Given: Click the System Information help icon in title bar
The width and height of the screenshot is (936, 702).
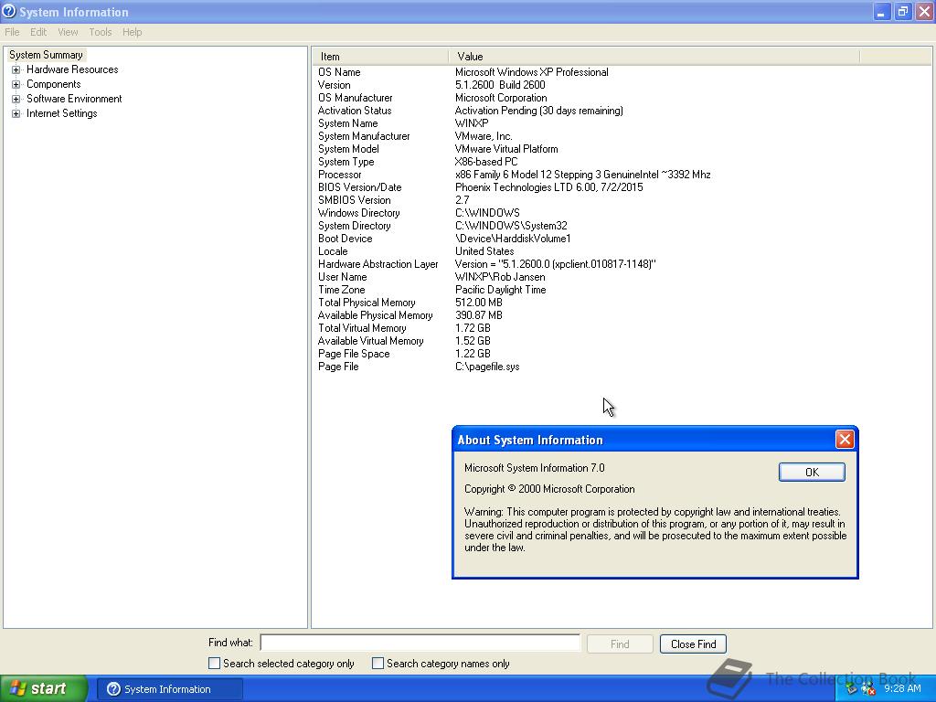Looking at the screenshot, I should coord(9,11).
